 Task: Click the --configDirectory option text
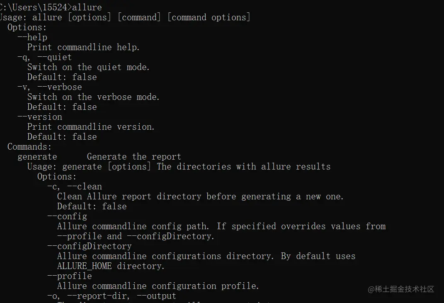[90, 246]
